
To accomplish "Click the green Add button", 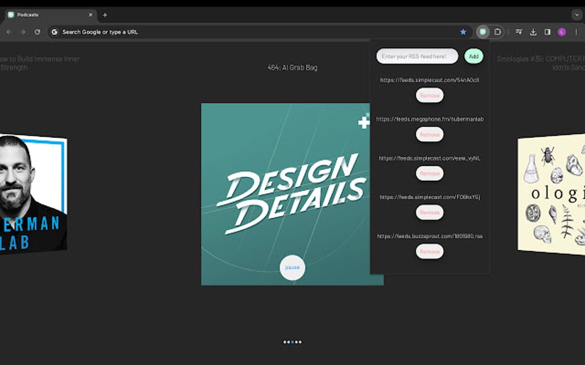I will tap(473, 56).
